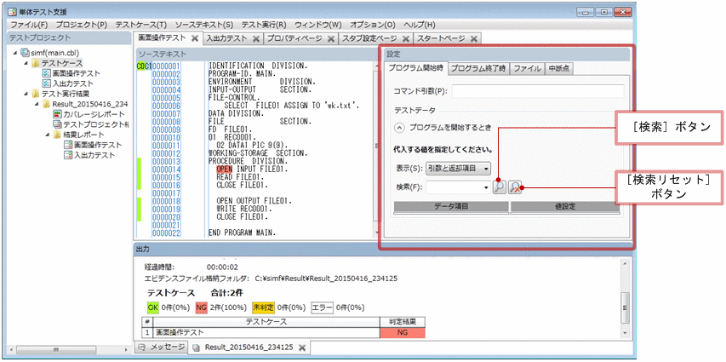Open the ソーステキスト(S) menu
This screenshot has width=726, height=362.
coord(204,25)
